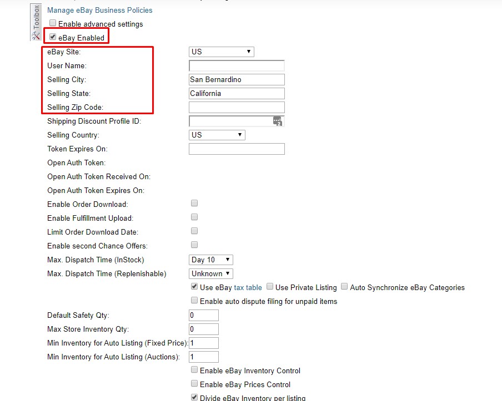Check Use Private Listing
This screenshot has width=502, height=401.
tap(270, 287)
